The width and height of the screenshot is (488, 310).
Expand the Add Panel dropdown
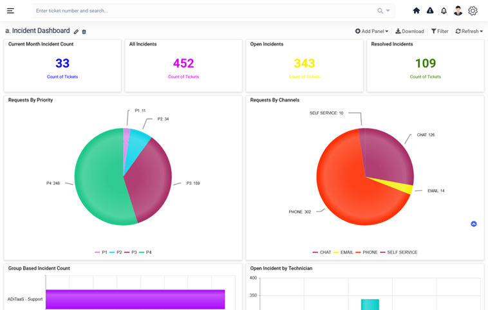(x=371, y=31)
